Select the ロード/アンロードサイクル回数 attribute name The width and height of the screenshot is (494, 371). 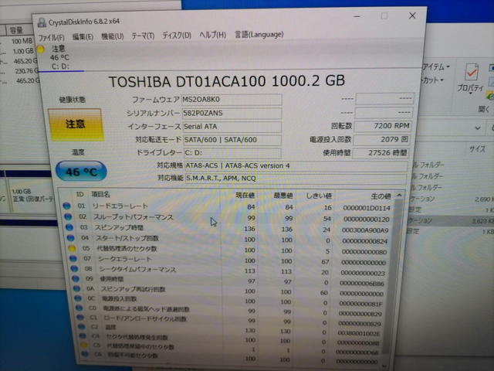click(x=145, y=318)
